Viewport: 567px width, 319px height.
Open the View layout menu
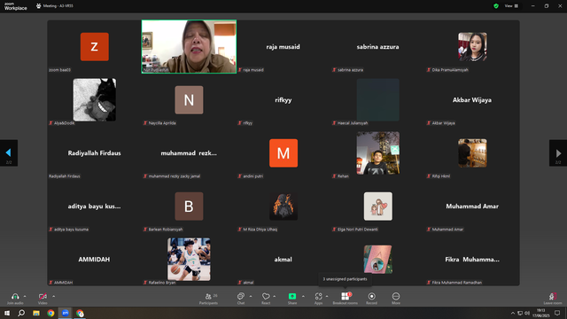click(x=511, y=6)
